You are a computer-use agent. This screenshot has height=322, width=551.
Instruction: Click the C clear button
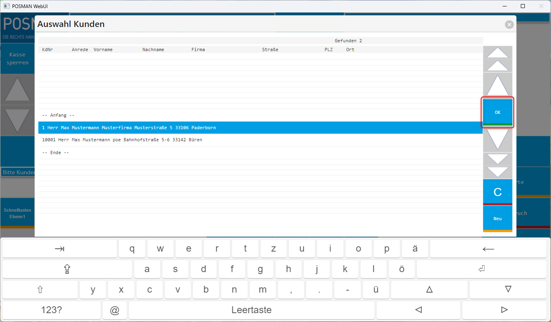pos(497,192)
